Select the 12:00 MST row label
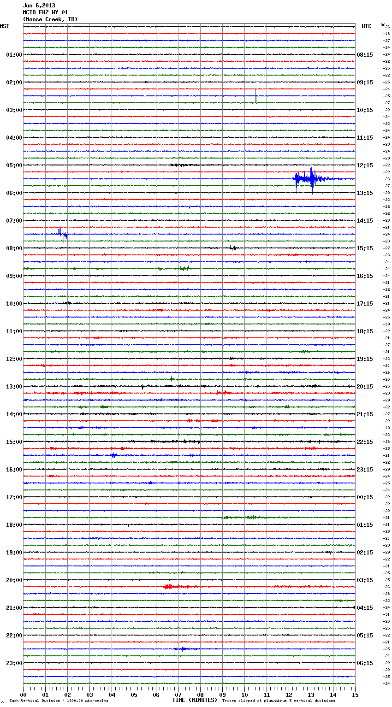This screenshot has height=707, width=392. [14, 359]
